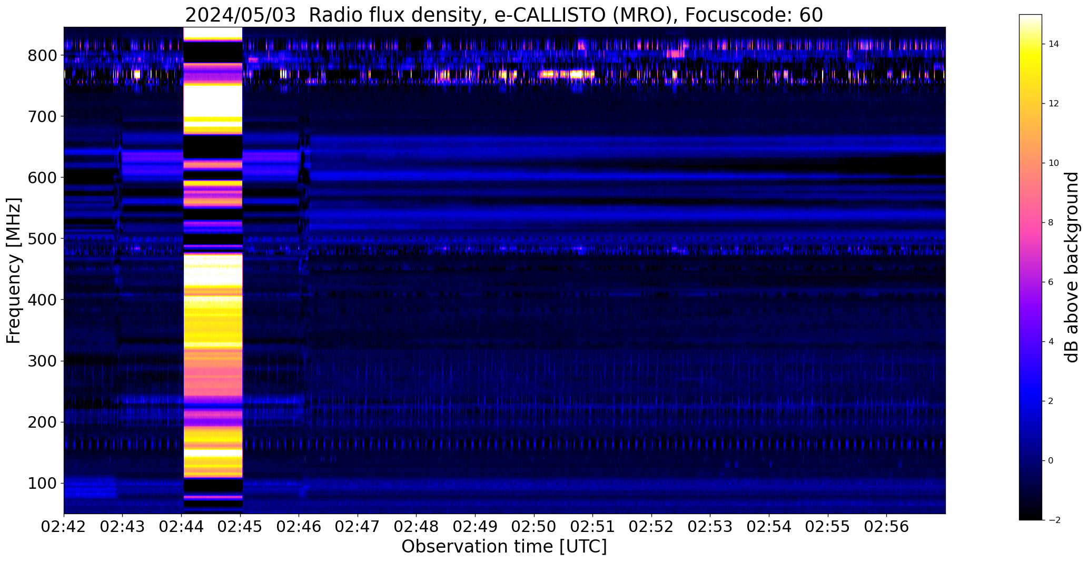Click the 02:44 time tick label

point(182,527)
